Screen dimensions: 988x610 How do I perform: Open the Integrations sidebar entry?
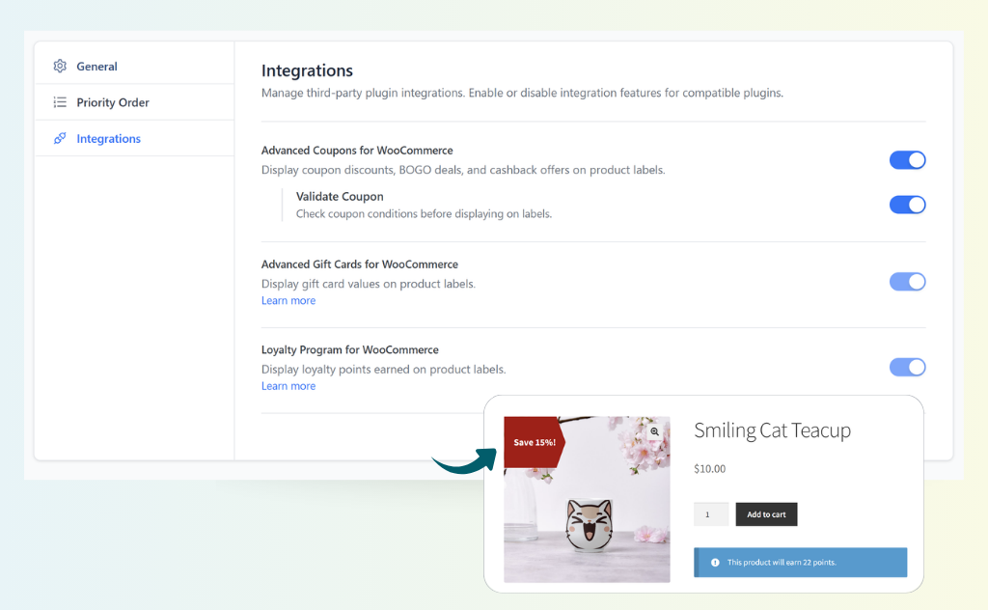point(108,138)
